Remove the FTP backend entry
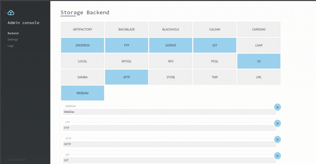 point(277,124)
